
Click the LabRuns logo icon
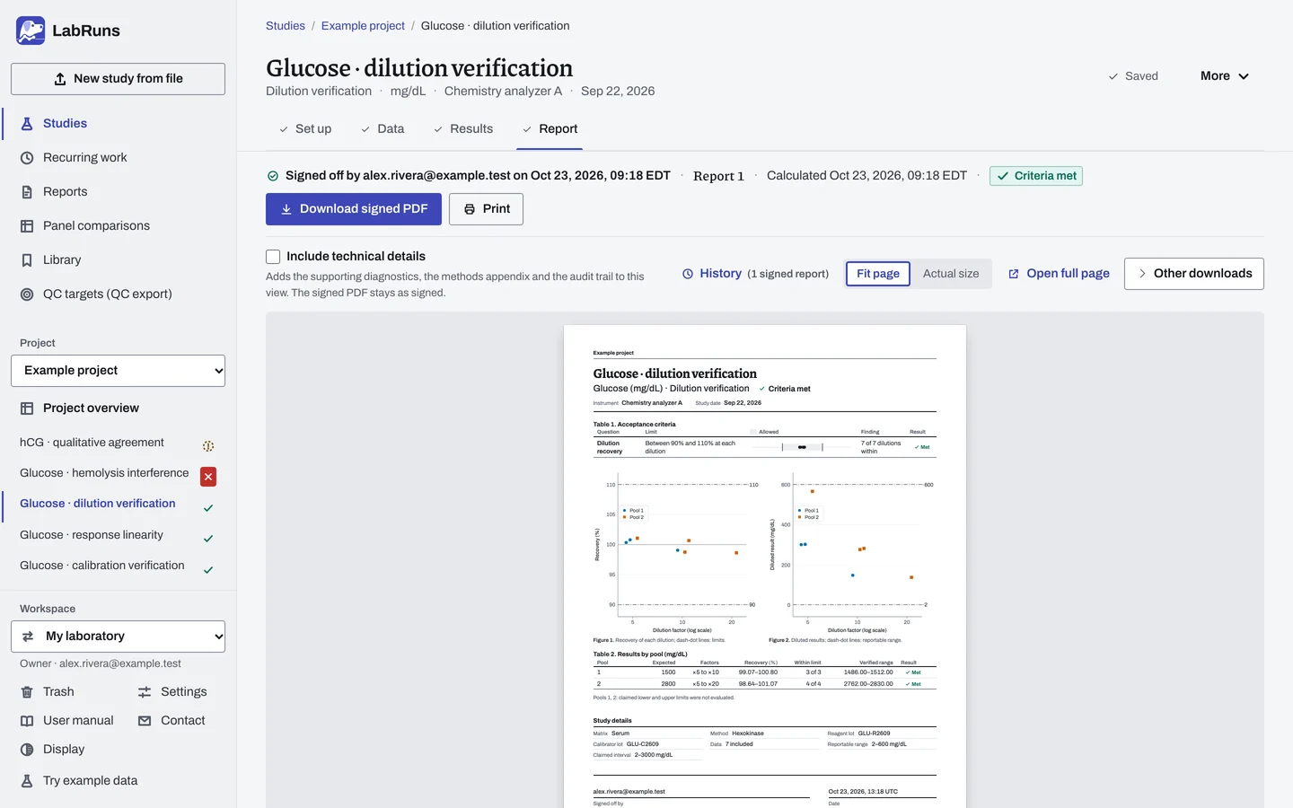[x=31, y=31]
